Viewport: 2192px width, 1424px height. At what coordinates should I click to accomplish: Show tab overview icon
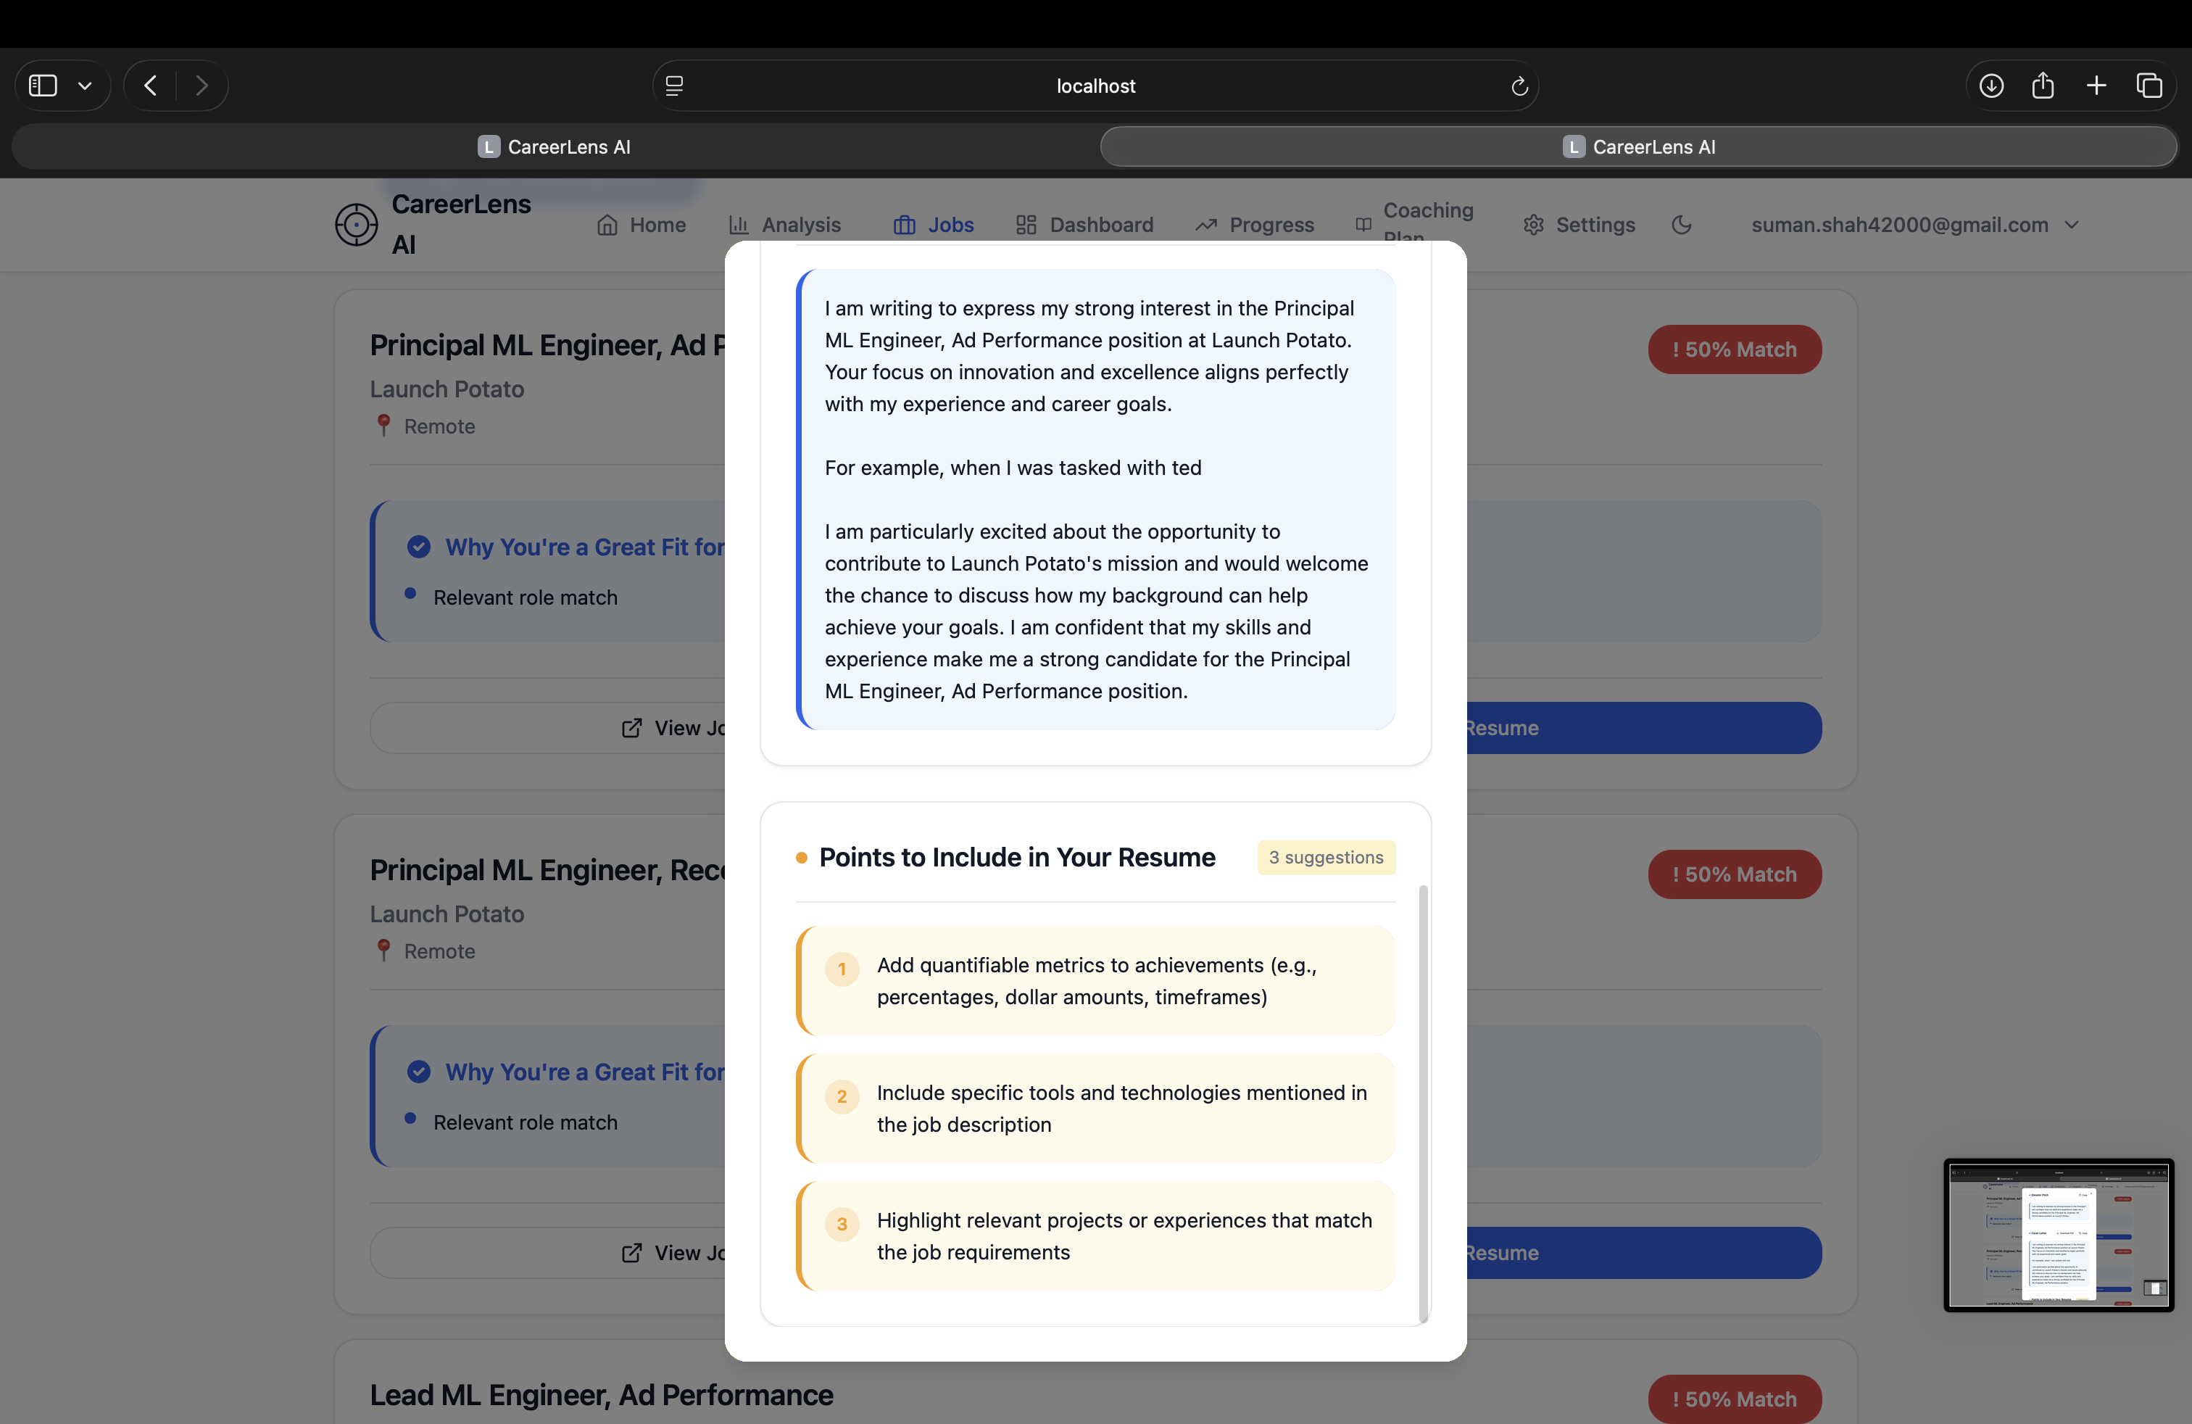point(2149,86)
